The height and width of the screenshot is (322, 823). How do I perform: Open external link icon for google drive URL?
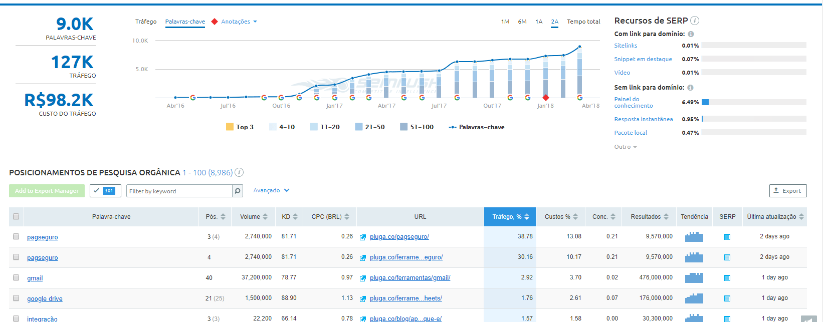[x=363, y=298]
